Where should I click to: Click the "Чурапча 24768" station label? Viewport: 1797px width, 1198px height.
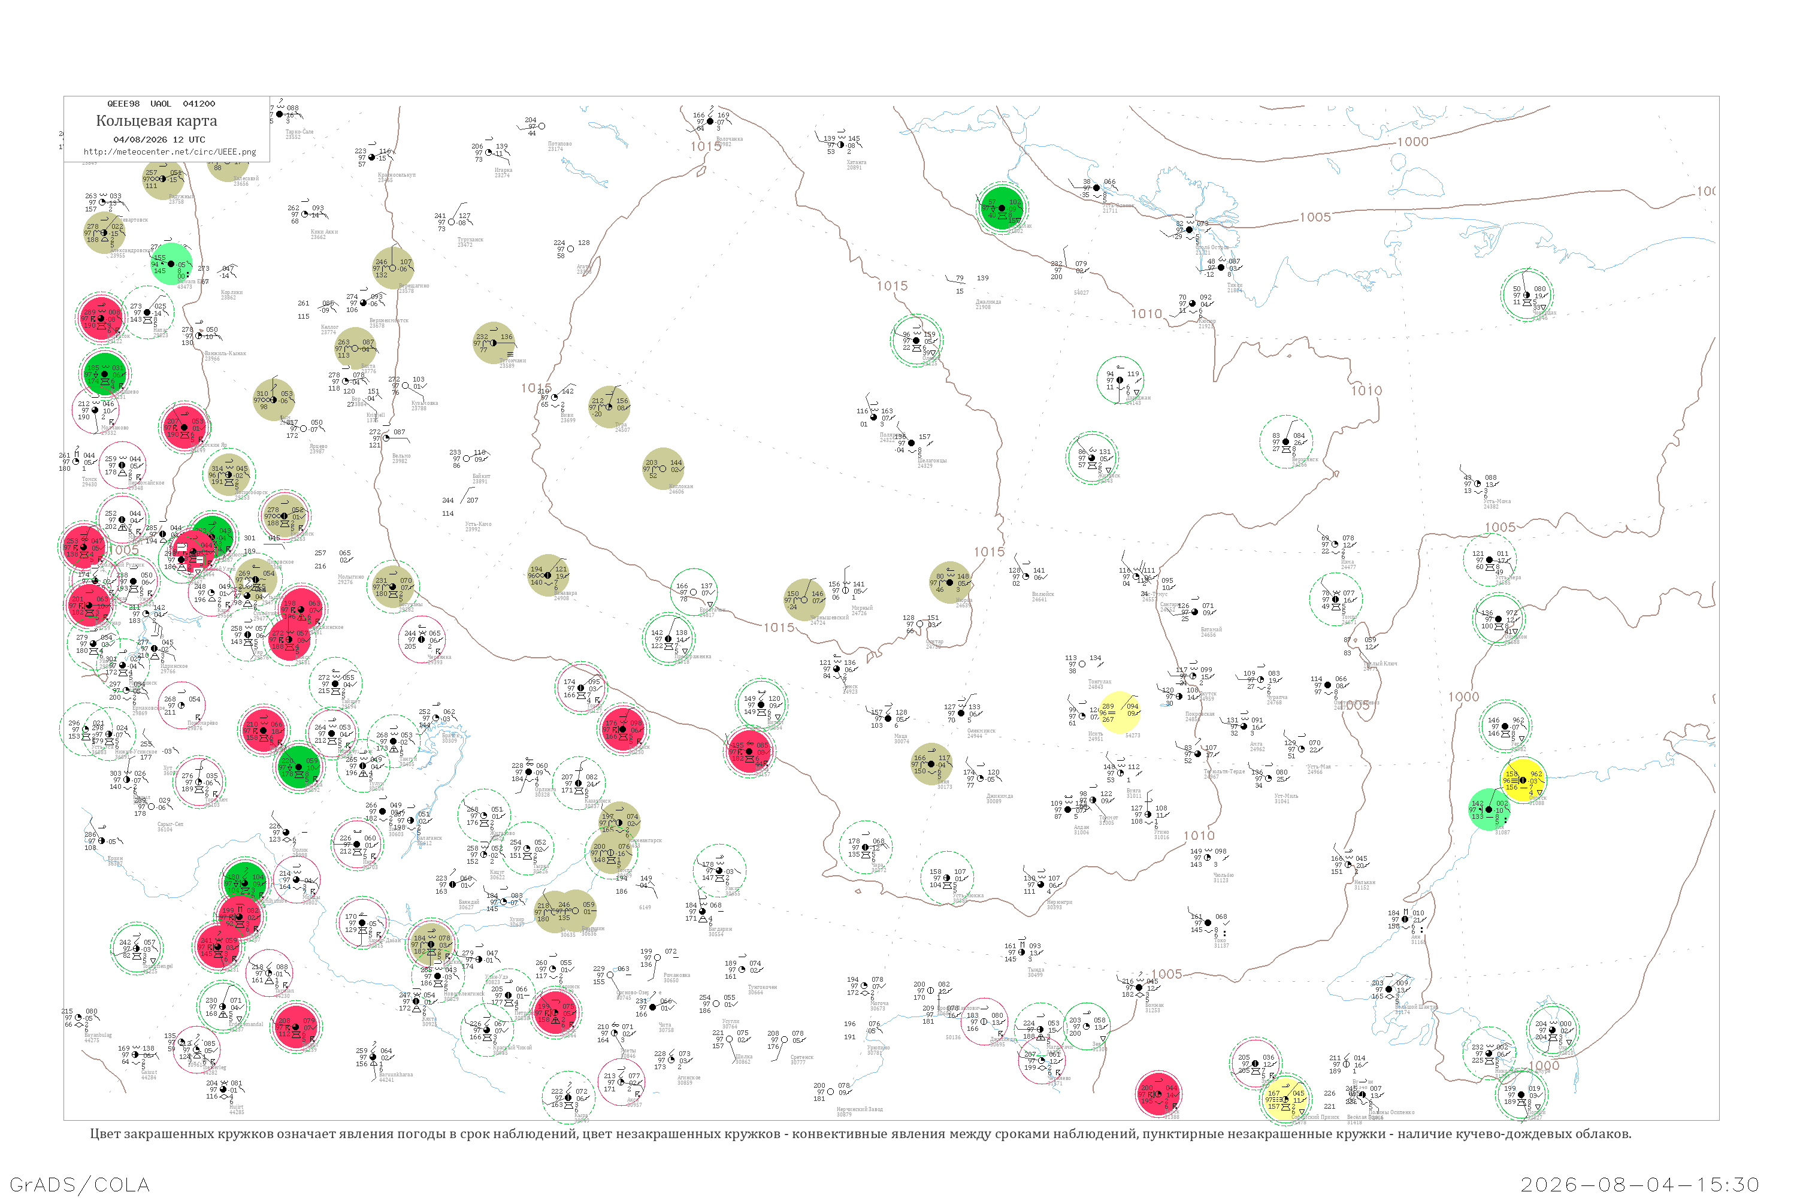pos(1276,699)
